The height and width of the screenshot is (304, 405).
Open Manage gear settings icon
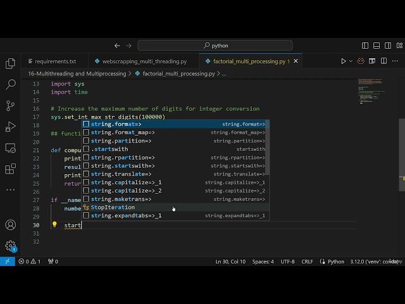(10, 246)
